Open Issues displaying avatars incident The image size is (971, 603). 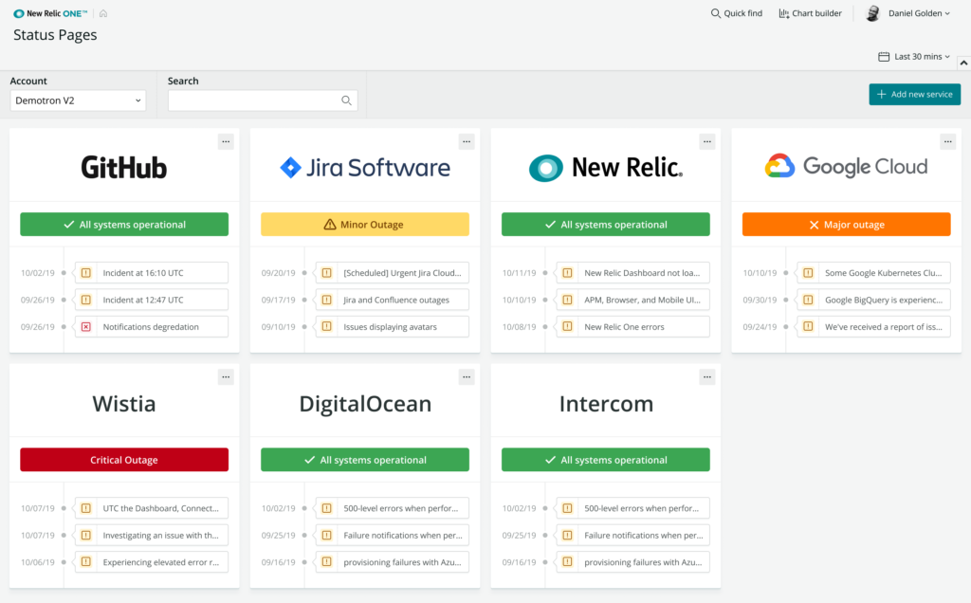(392, 327)
